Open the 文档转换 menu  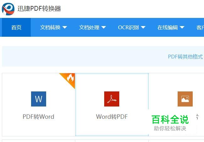[53, 27]
